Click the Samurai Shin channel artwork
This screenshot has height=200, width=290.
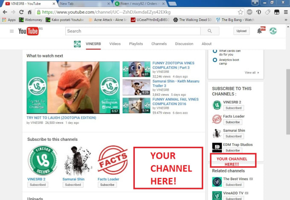coord(77,160)
